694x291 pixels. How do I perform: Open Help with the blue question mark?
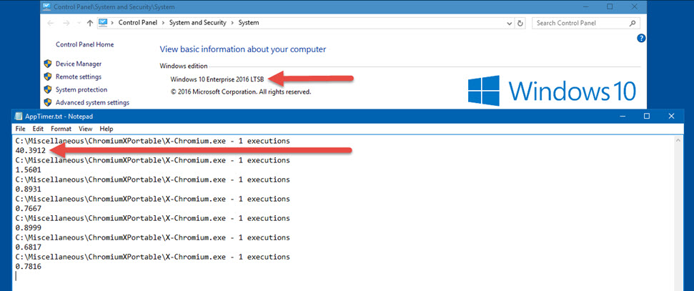[641, 38]
